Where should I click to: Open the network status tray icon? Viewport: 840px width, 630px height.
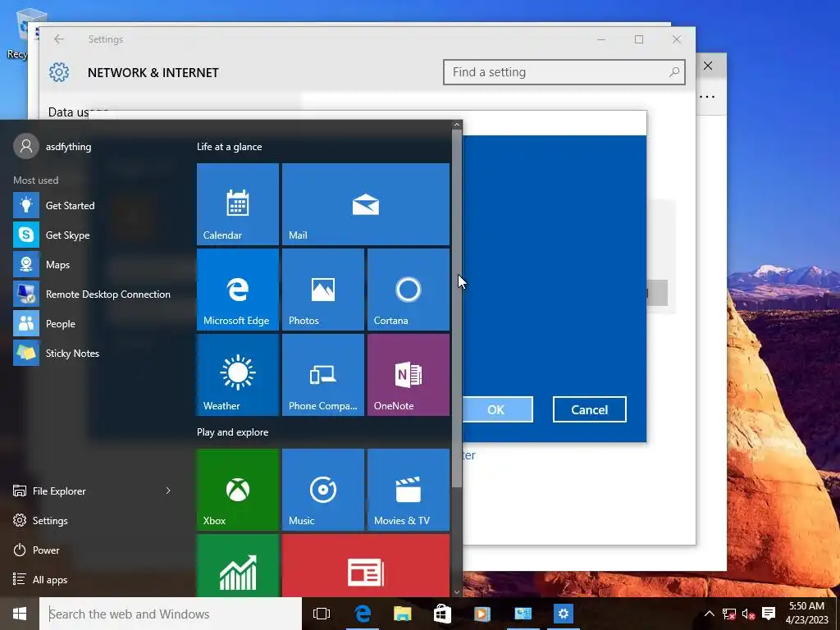[729, 614]
